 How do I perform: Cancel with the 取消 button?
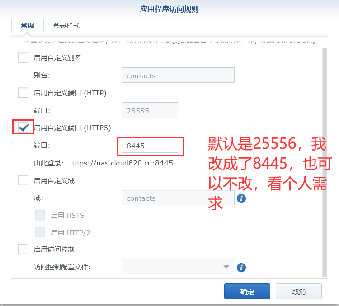pos(299,292)
